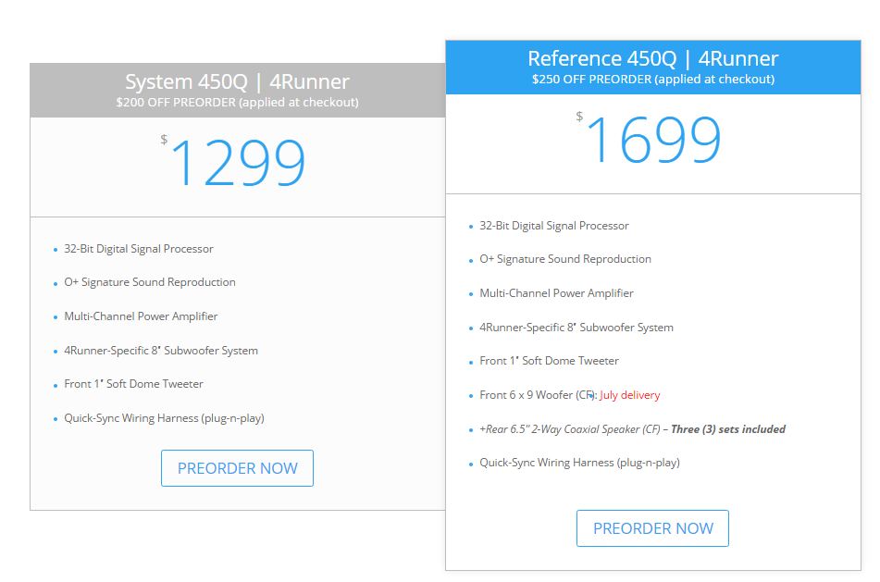
Task: Click 'Multi-Channel Power Amplifier' in Reference card
Action: point(556,293)
